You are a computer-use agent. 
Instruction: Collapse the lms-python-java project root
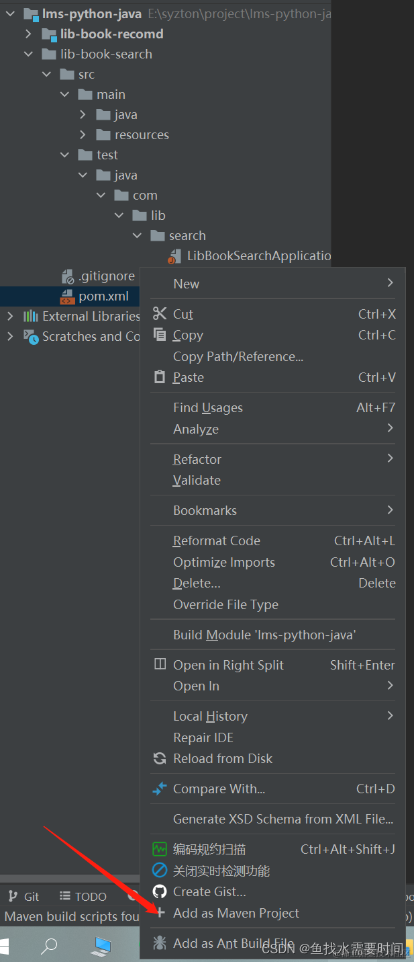coord(10,13)
